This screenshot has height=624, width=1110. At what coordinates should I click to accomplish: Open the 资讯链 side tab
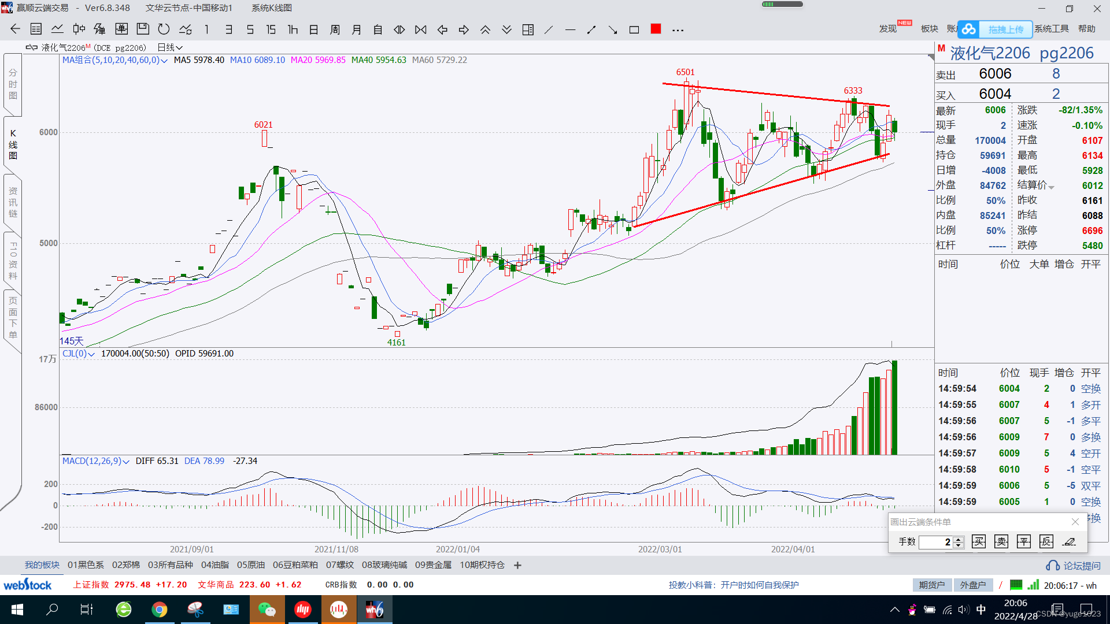[x=13, y=202]
